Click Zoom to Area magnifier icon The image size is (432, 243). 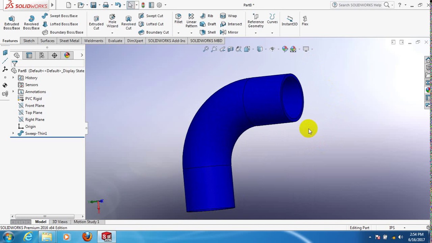214,49
